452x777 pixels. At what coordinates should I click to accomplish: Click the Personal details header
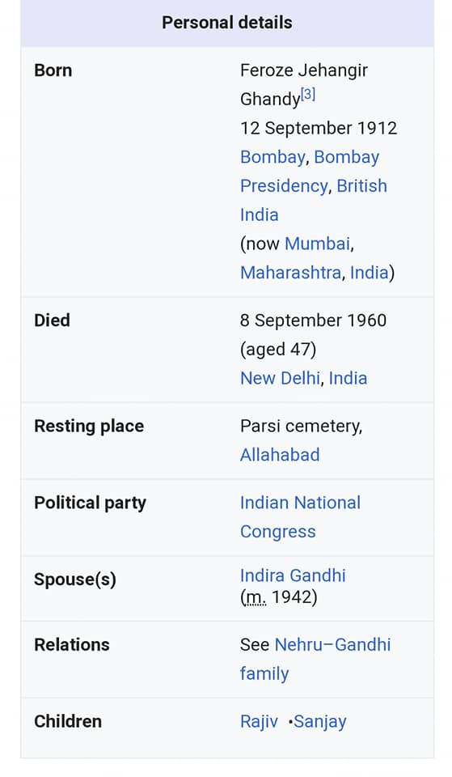227,23
